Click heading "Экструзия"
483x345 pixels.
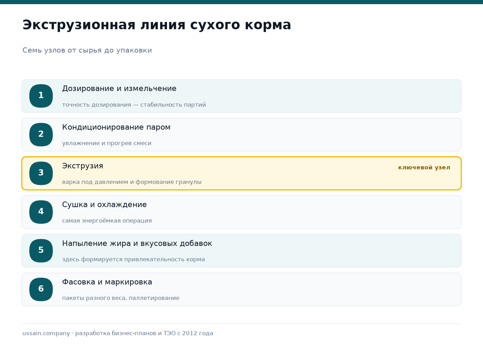82,166
